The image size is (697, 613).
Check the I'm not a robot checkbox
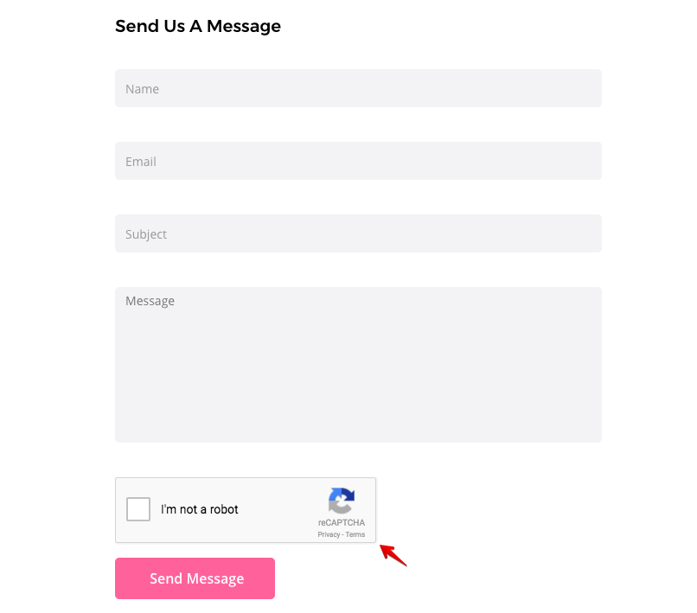point(138,509)
